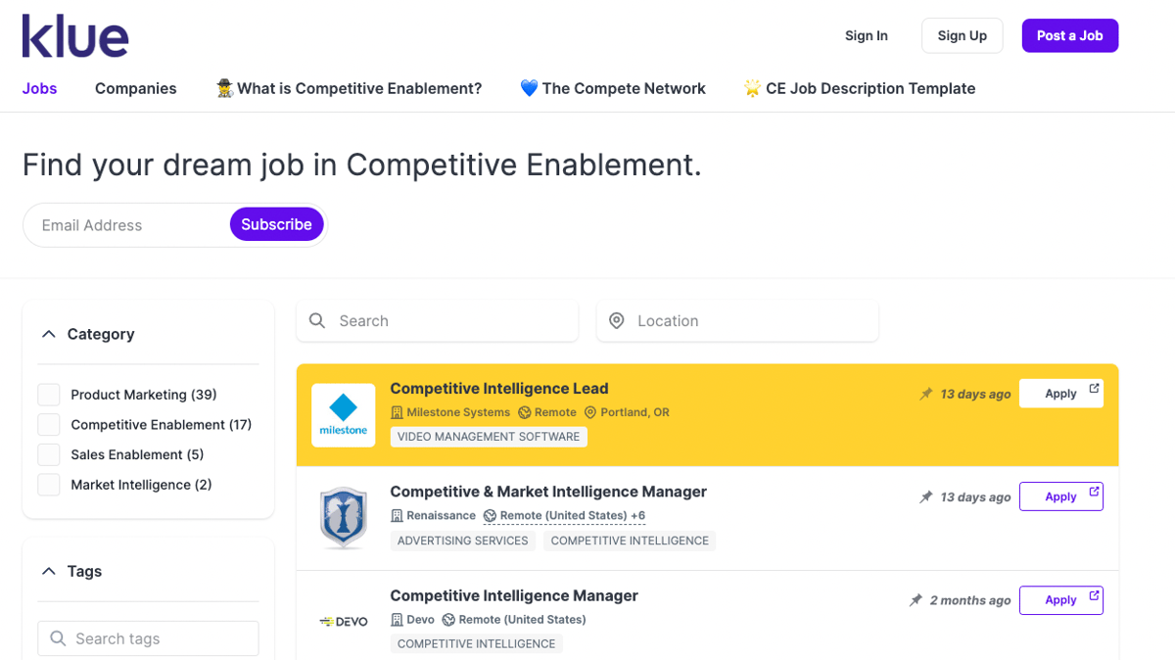Open the Companies page
The image size is (1175, 660).
click(135, 88)
